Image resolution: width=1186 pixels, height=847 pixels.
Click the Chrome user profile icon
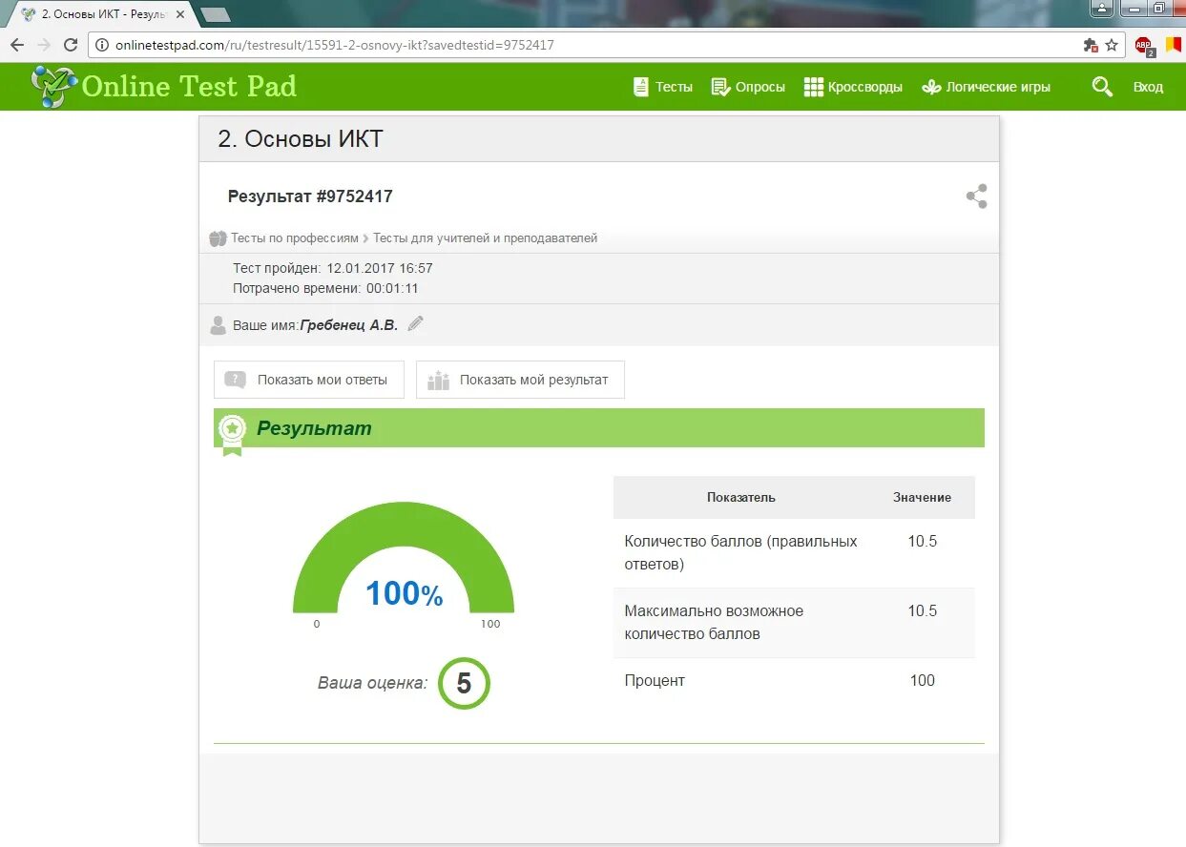coord(1103,8)
